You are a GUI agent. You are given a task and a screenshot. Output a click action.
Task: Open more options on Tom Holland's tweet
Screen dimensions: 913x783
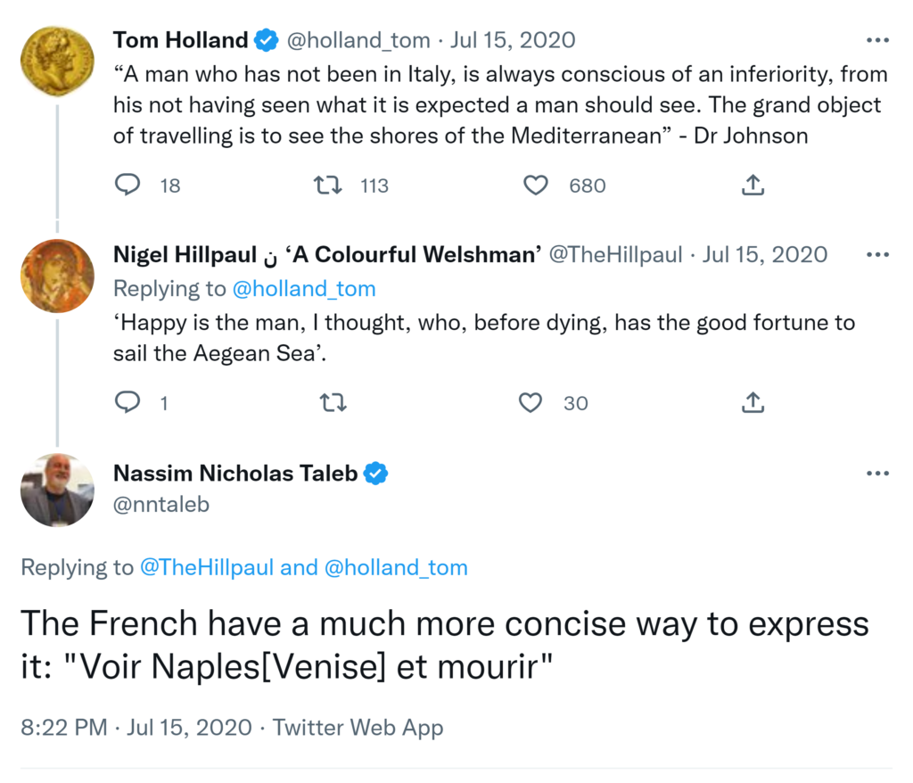pyautogui.click(x=877, y=41)
